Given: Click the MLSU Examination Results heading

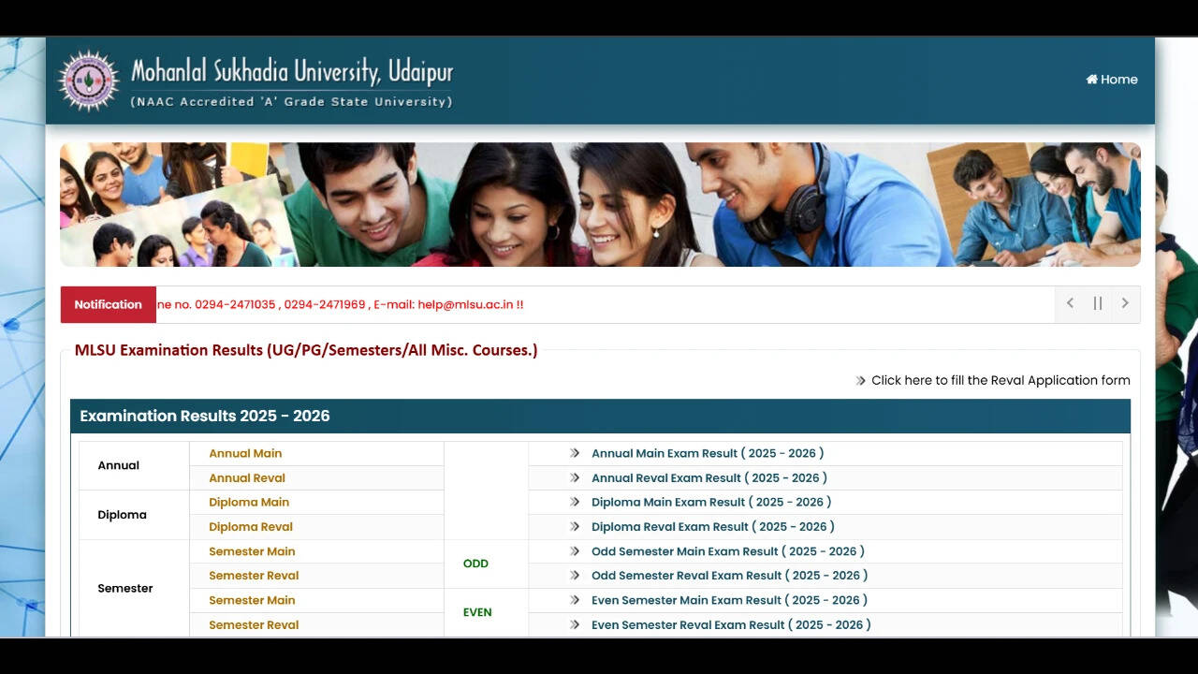Looking at the screenshot, I should 306,350.
